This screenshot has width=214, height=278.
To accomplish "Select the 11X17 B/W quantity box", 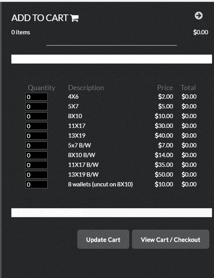I will [36, 165].
